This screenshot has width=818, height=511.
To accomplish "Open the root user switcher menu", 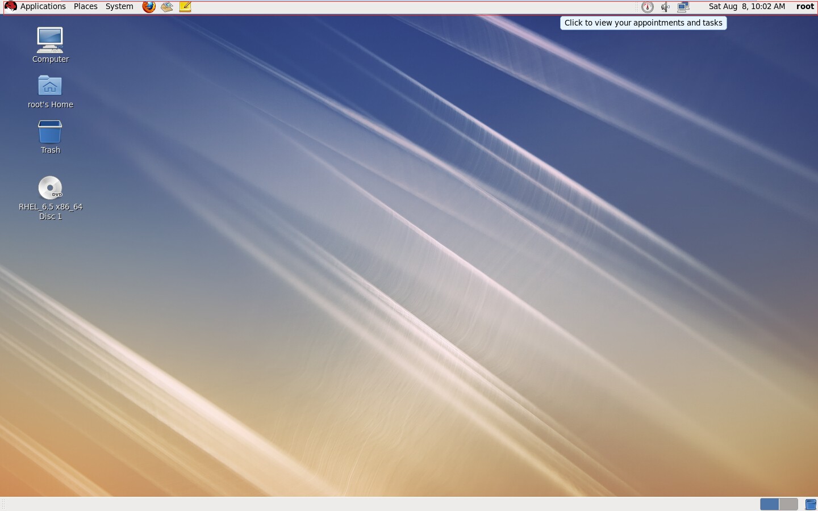I will (x=805, y=7).
